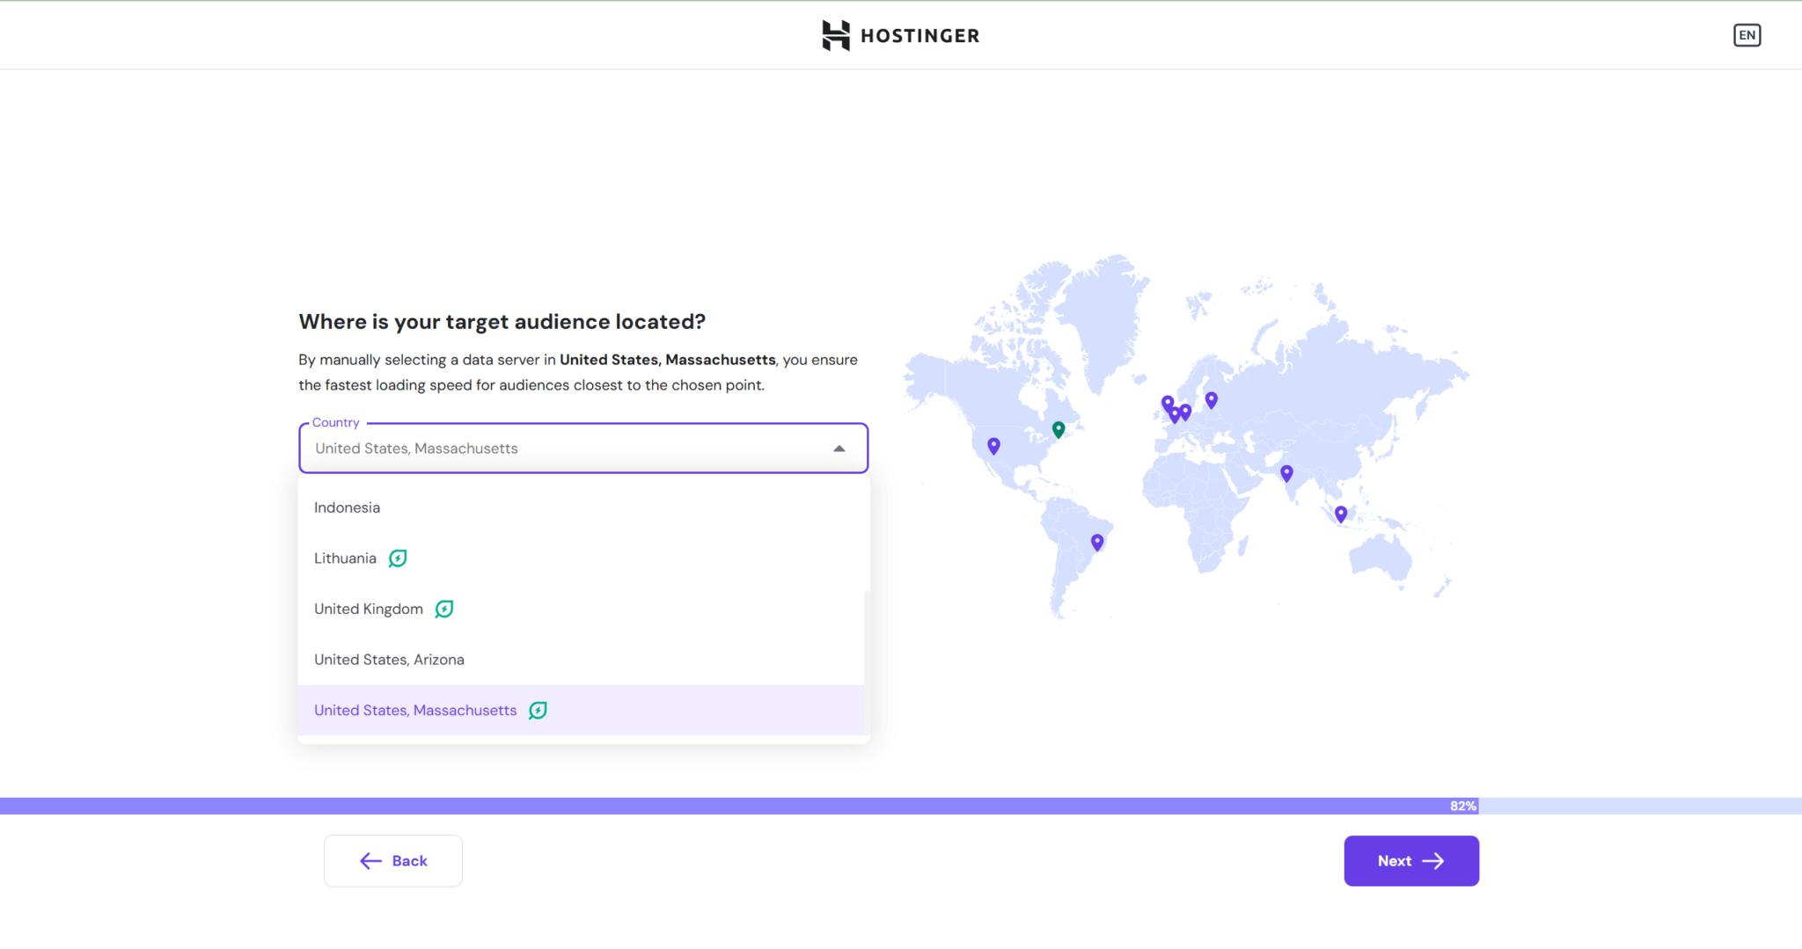Click the Arizona server pin on the map
The width and height of the screenshot is (1802, 949).
tap(993, 446)
